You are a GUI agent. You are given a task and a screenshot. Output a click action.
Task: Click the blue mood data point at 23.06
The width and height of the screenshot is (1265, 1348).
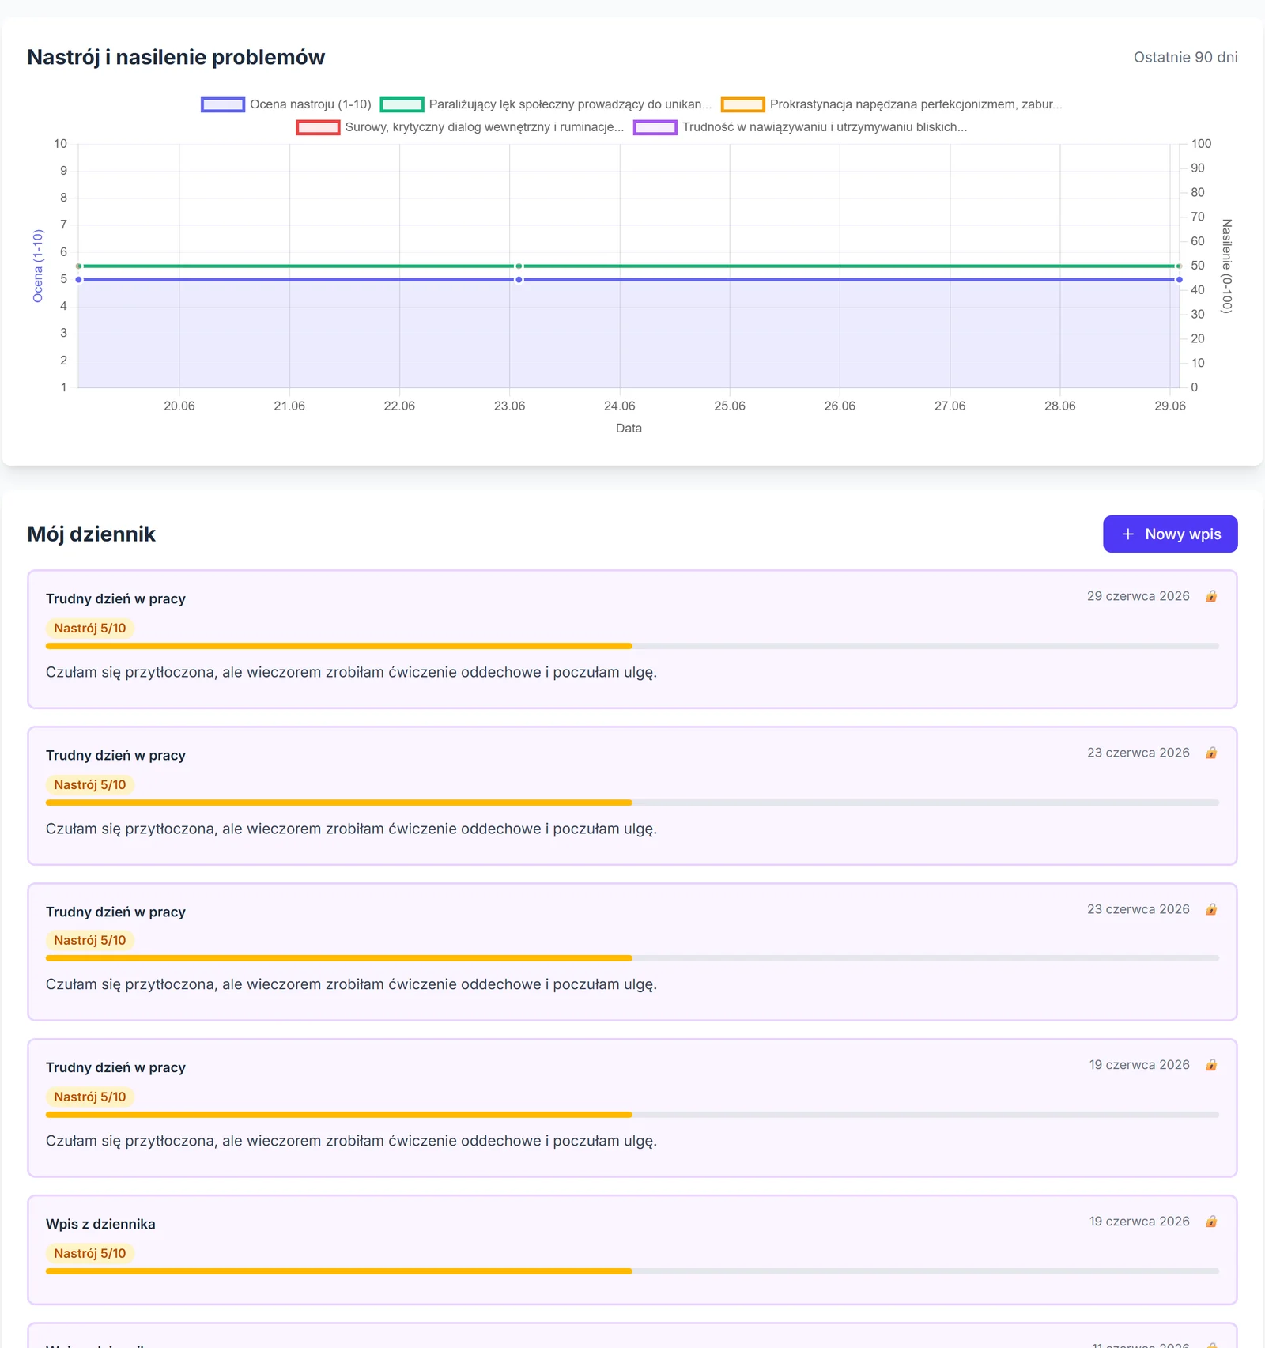[x=519, y=280]
